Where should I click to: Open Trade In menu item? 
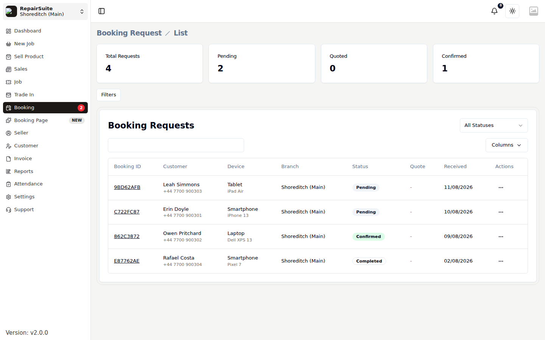(x=45, y=95)
